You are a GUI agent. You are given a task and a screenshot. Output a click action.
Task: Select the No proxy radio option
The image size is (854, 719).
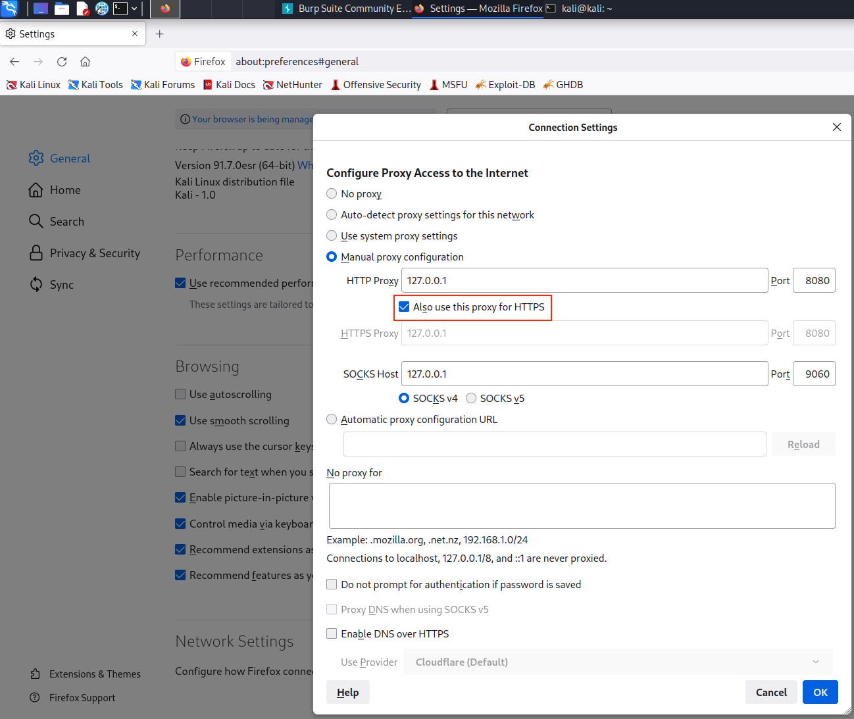pyautogui.click(x=332, y=194)
